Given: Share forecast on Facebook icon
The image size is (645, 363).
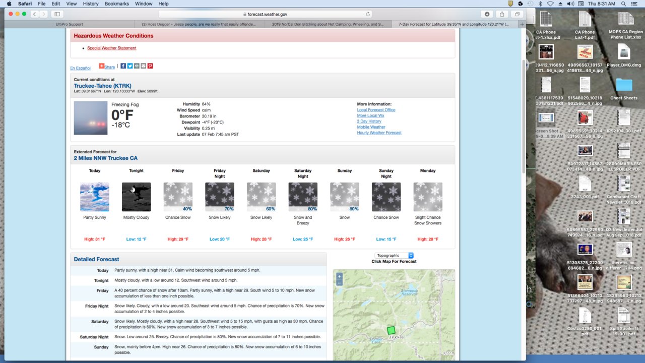Looking at the screenshot, I should [123, 66].
